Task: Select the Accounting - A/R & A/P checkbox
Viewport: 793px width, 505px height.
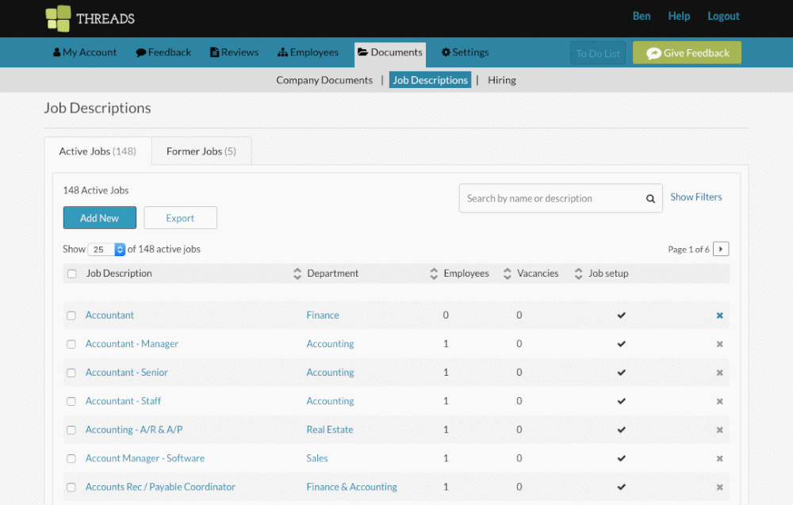Action: (71, 430)
